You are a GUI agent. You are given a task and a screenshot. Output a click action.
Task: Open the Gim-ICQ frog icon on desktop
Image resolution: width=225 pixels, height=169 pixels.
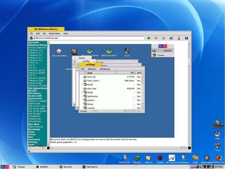(x=137, y=159)
